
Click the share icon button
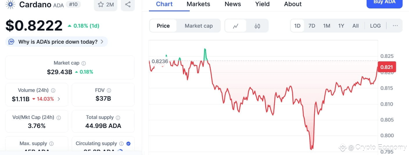tap(128, 5)
